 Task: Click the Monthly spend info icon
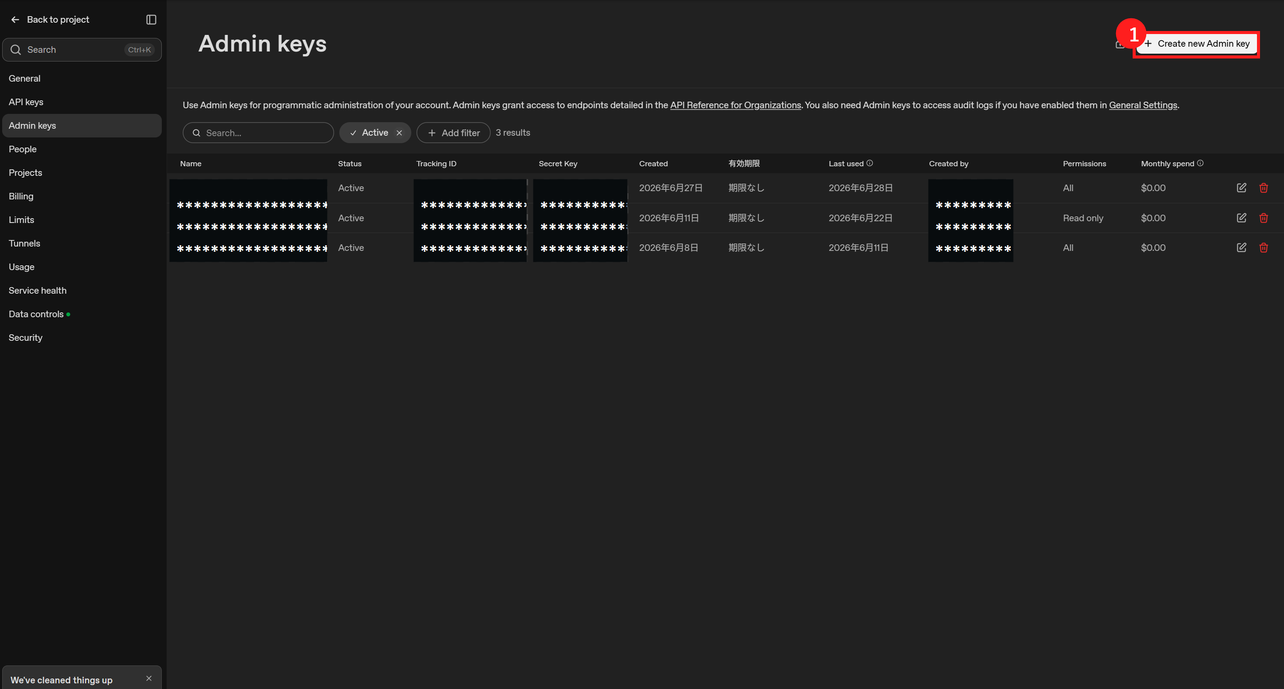click(1200, 163)
